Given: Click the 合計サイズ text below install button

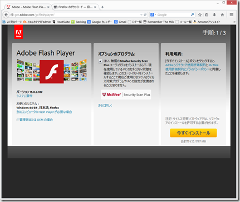Looking at the screenshot, I should click(x=193, y=141).
